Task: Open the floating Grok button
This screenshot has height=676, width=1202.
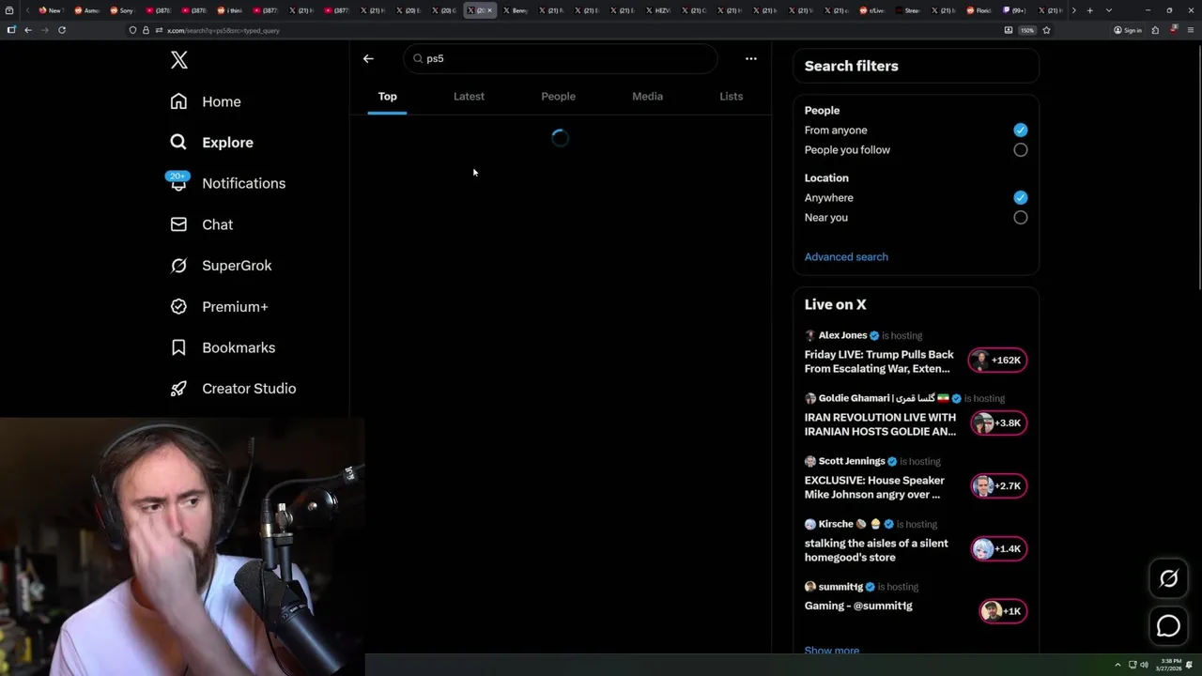Action: (1168, 579)
